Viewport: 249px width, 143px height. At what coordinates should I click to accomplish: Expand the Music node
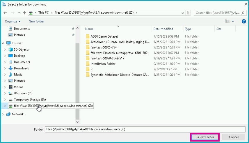5,75
